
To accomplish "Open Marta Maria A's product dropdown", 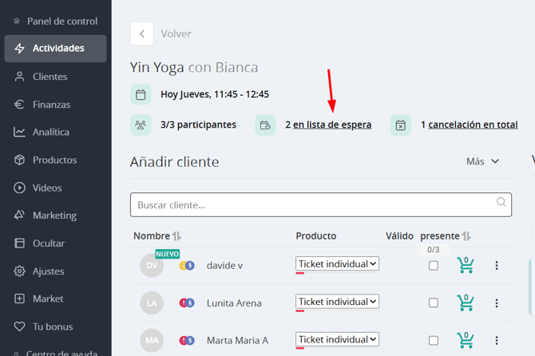I will (x=337, y=339).
